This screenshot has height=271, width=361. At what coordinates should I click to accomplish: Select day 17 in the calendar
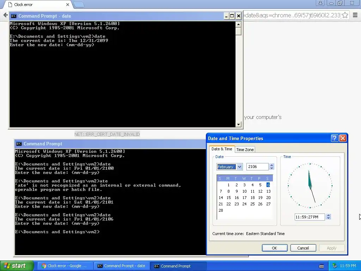coord(245,198)
